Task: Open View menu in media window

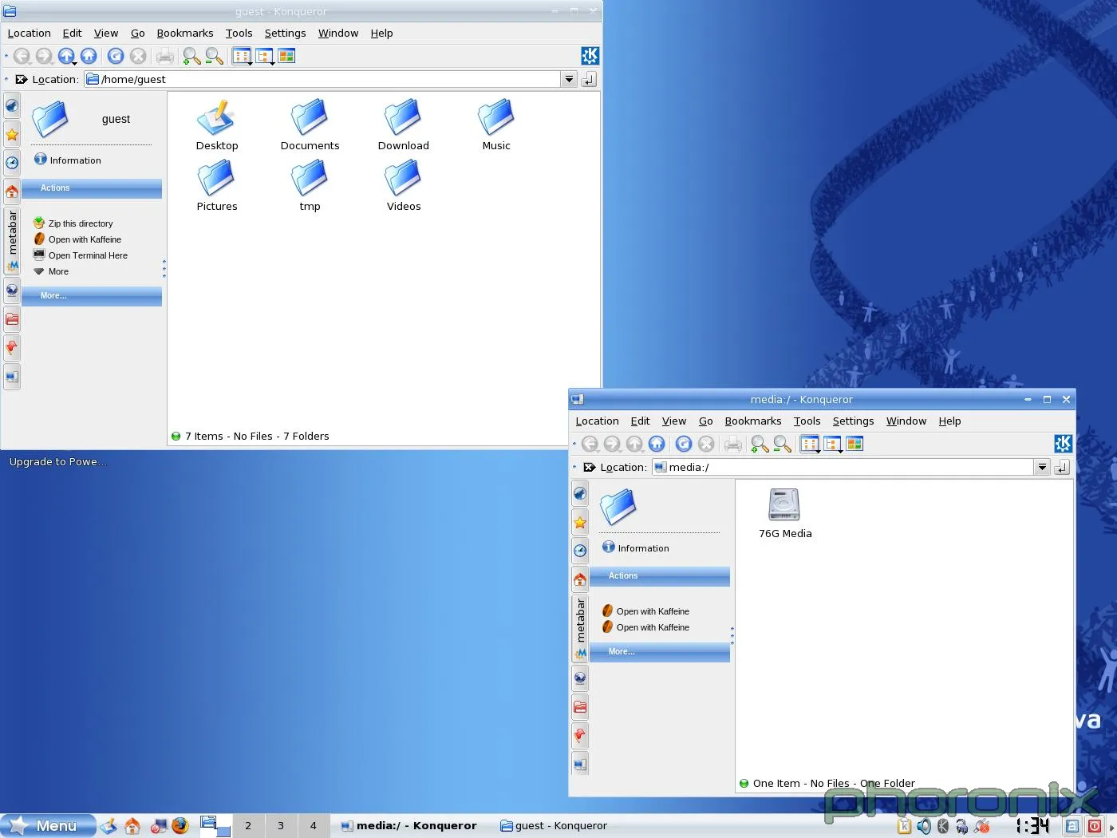Action: 674,421
